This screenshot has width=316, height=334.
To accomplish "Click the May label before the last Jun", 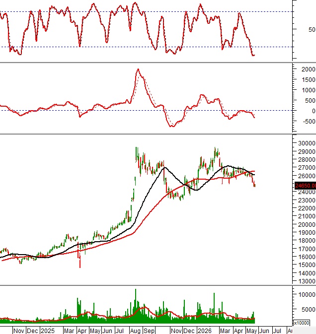I will coord(251,331).
